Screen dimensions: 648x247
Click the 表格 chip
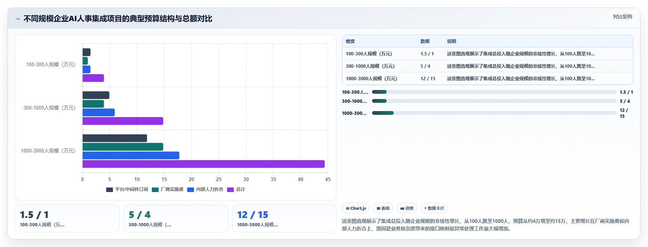(383, 208)
